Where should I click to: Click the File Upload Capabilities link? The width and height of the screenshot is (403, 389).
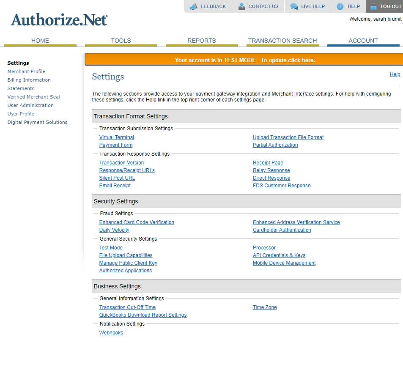click(x=126, y=255)
